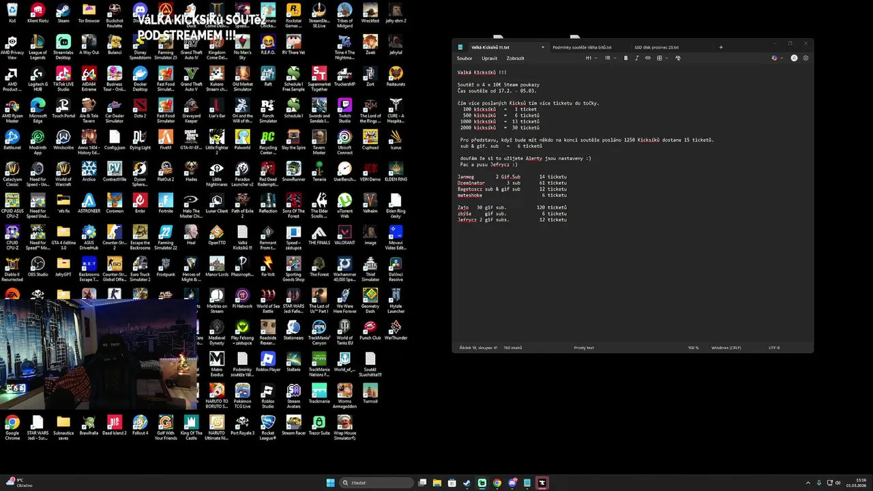Open League of Legends desktop icon
The image size is (873, 491).
click(38, 46)
